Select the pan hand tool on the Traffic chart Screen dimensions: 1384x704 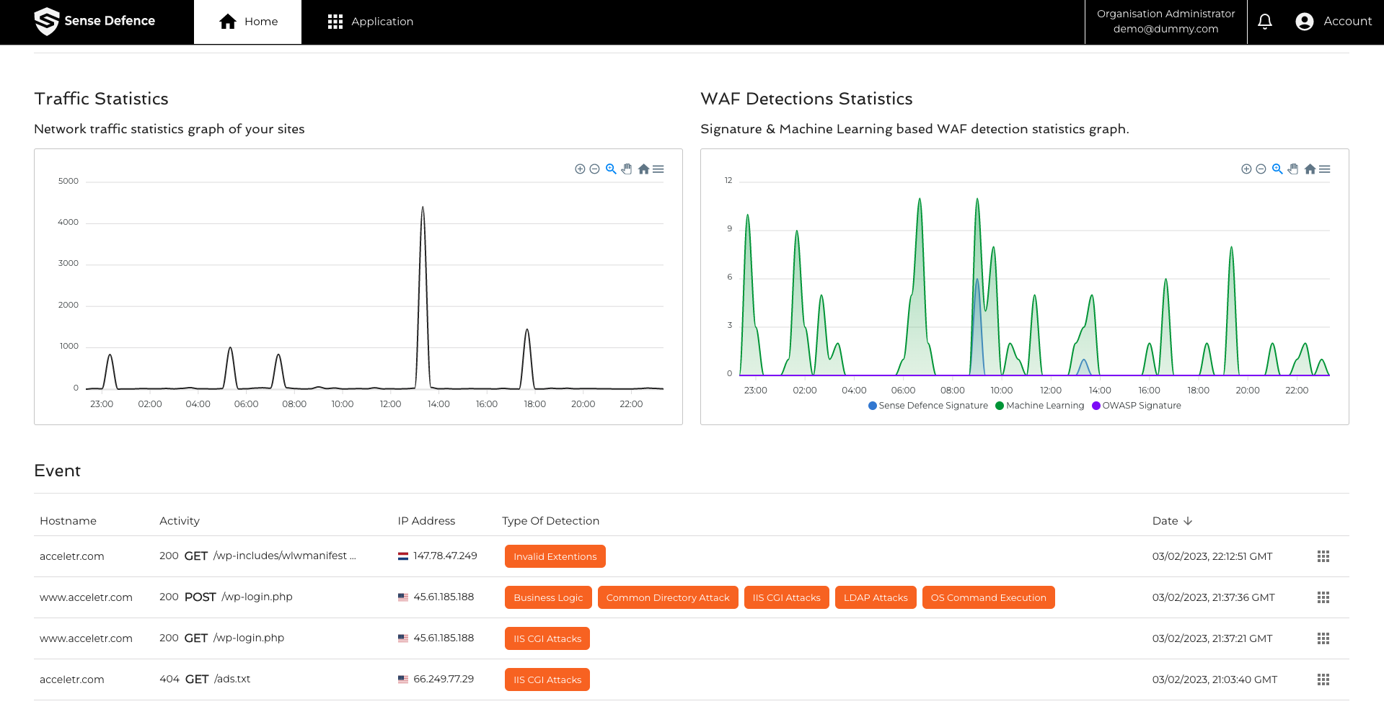pos(627,169)
